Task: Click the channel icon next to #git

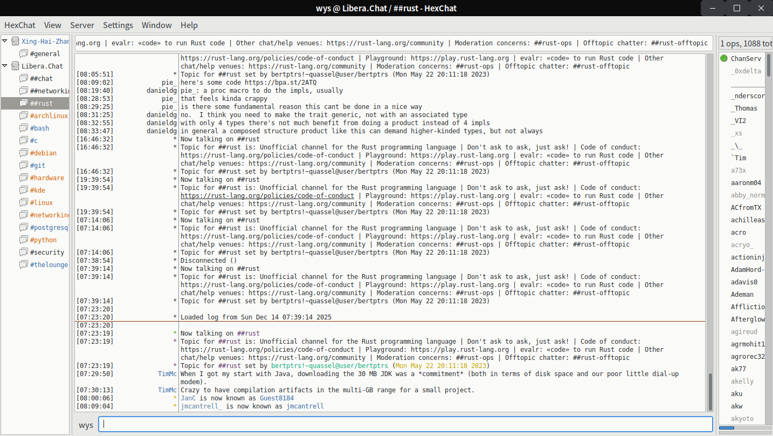Action: click(24, 165)
